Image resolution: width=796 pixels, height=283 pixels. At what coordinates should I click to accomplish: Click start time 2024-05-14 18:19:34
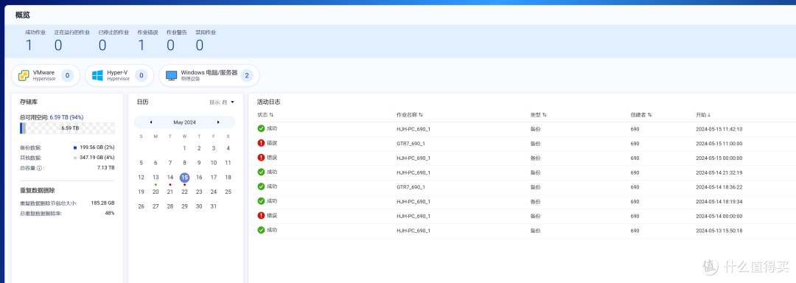point(719,201)
